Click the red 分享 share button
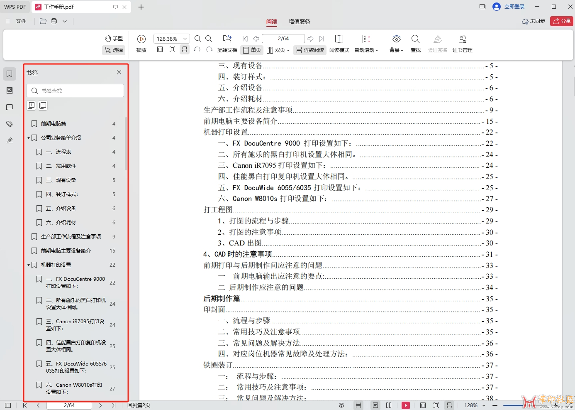Viewport: 575px width, 410px height. pyautogui.click(x=562, y=21)
